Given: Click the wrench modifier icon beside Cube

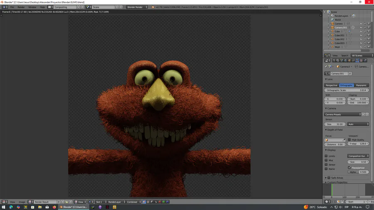Looking at the screenshot, I should [349, 32].
